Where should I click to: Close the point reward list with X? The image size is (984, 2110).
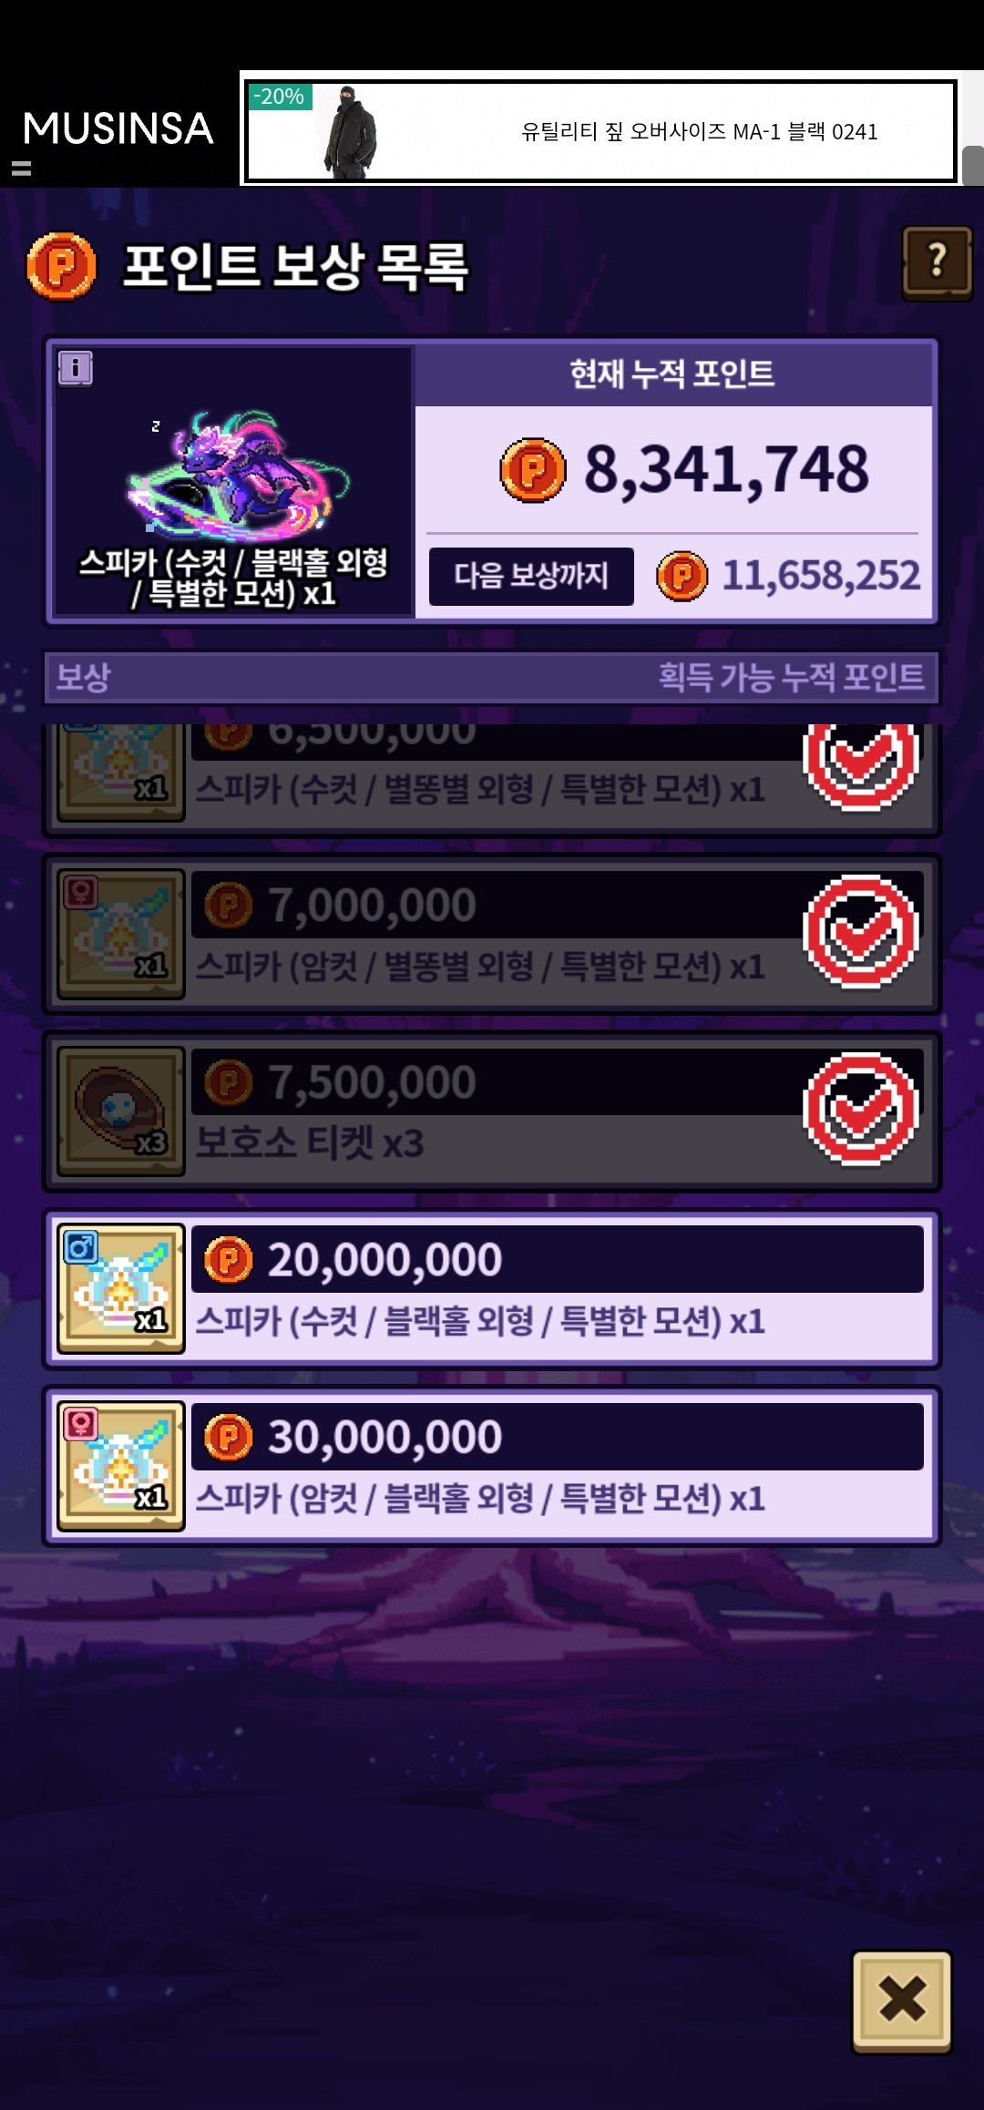(x=902, y=2001)
